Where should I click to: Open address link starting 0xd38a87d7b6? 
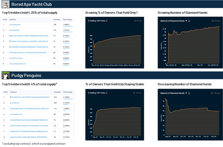pyautogui.click(x=30, y=47)
